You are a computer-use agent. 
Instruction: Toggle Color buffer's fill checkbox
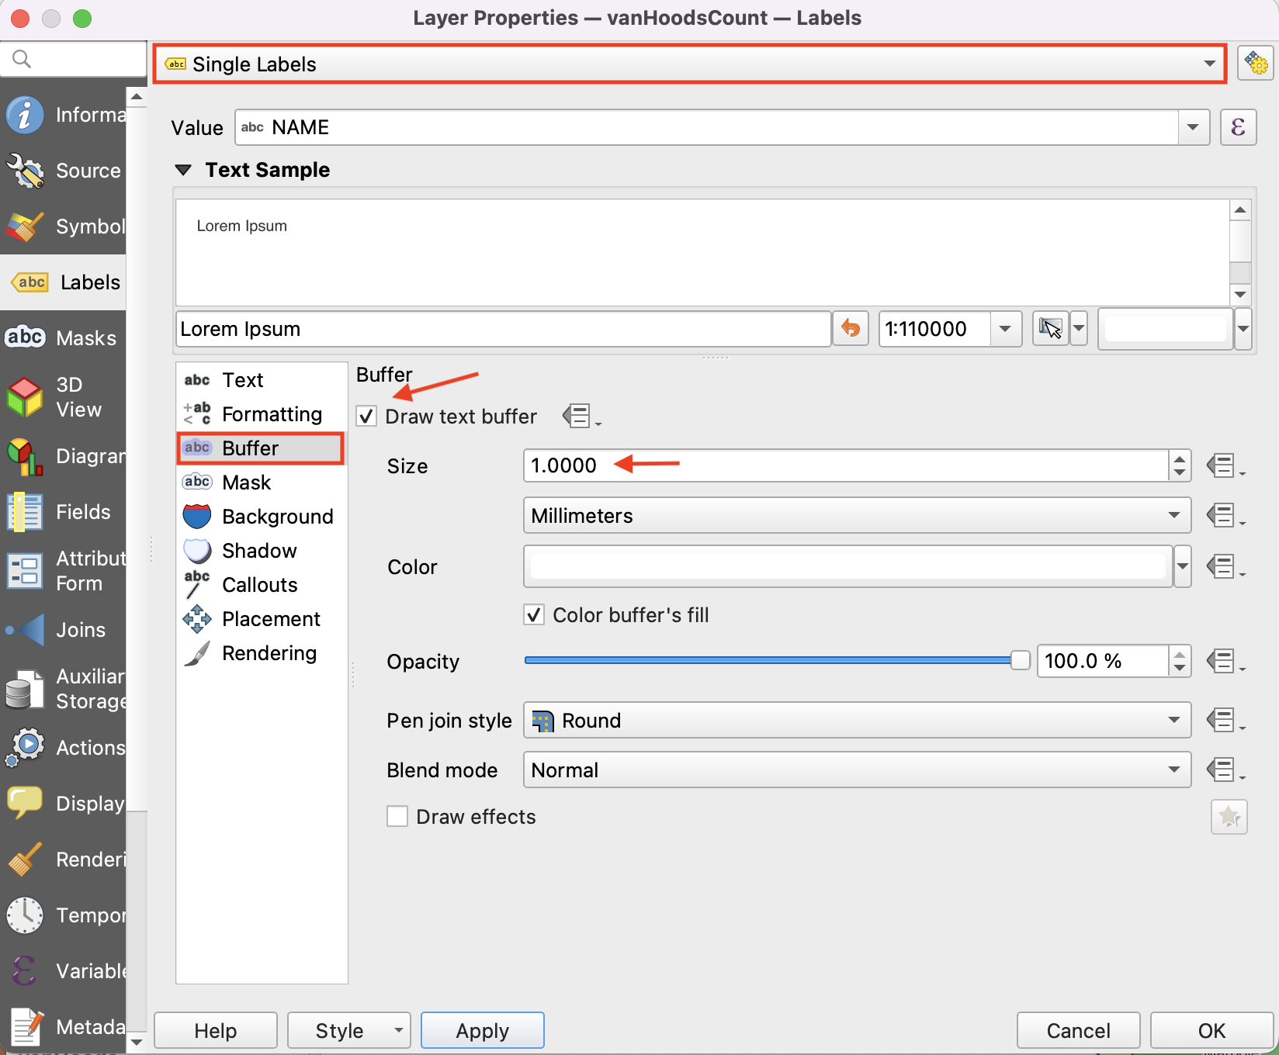click(534, 615)
